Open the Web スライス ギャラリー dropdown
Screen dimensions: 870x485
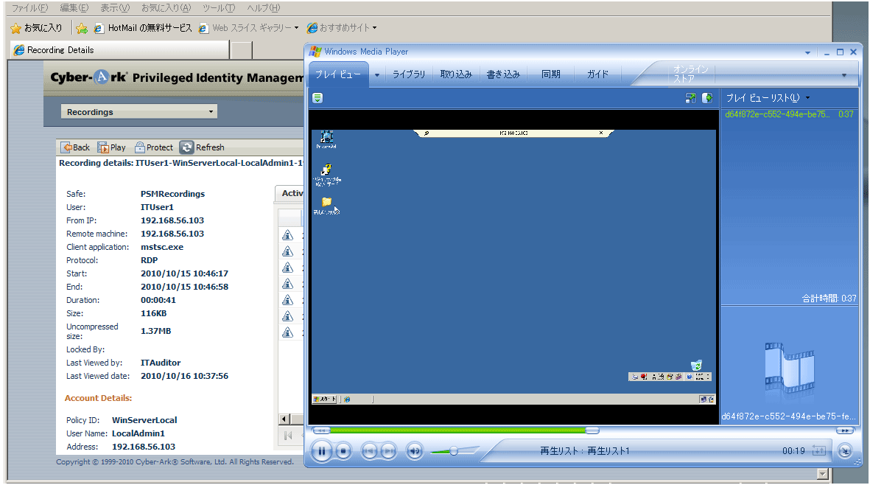coord(248,28)
